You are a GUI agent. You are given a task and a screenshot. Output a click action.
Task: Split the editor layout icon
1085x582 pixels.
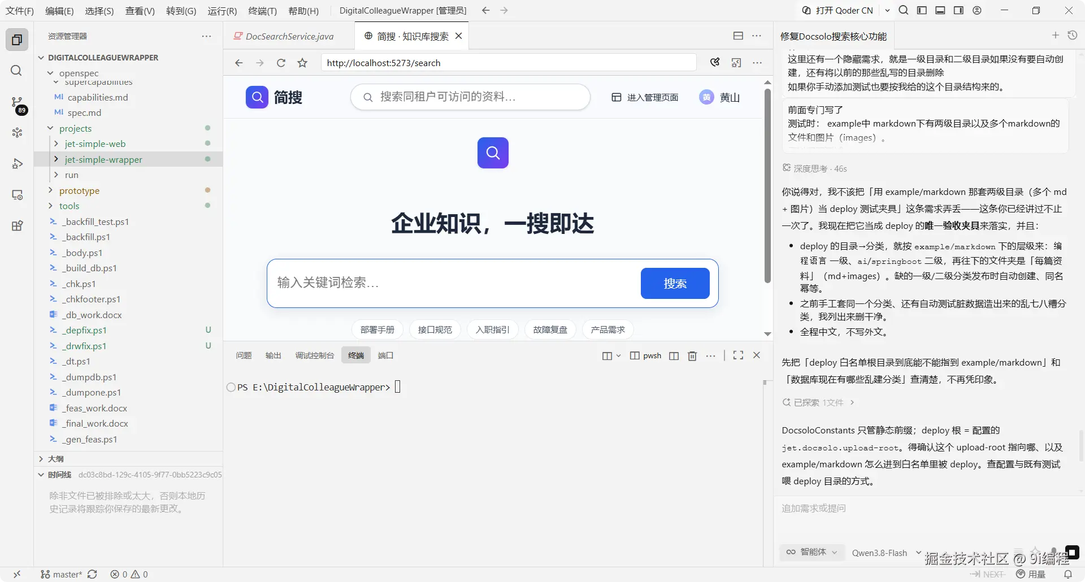click(738, 36)
